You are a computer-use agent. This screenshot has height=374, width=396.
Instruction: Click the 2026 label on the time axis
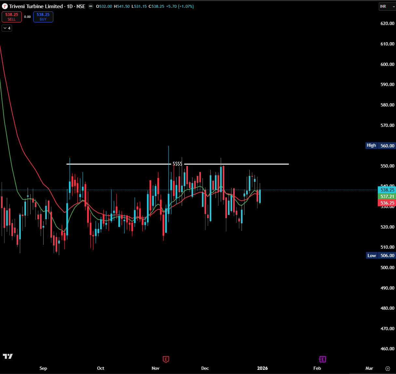[262, 368]
